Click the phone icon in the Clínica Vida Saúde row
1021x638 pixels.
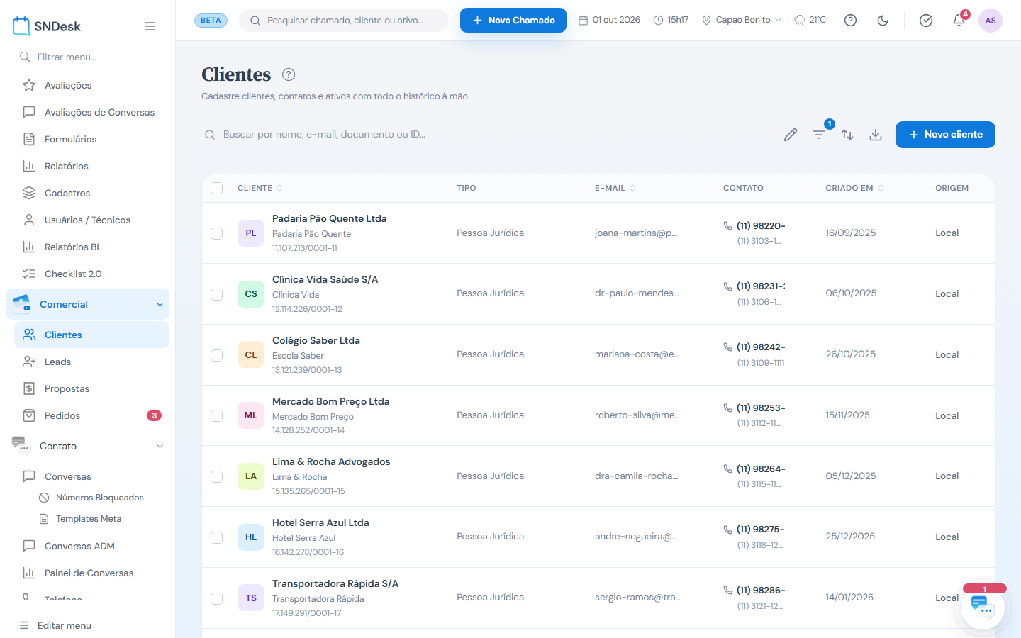727,286
